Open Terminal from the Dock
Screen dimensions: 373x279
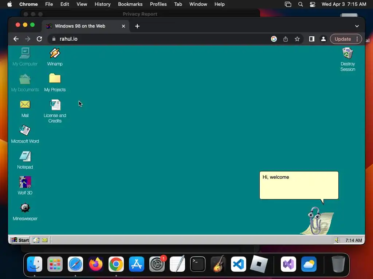click(198, 264)
